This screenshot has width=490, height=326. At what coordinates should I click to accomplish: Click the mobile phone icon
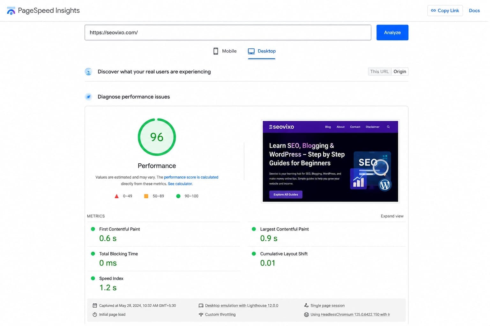pos(216,51)
